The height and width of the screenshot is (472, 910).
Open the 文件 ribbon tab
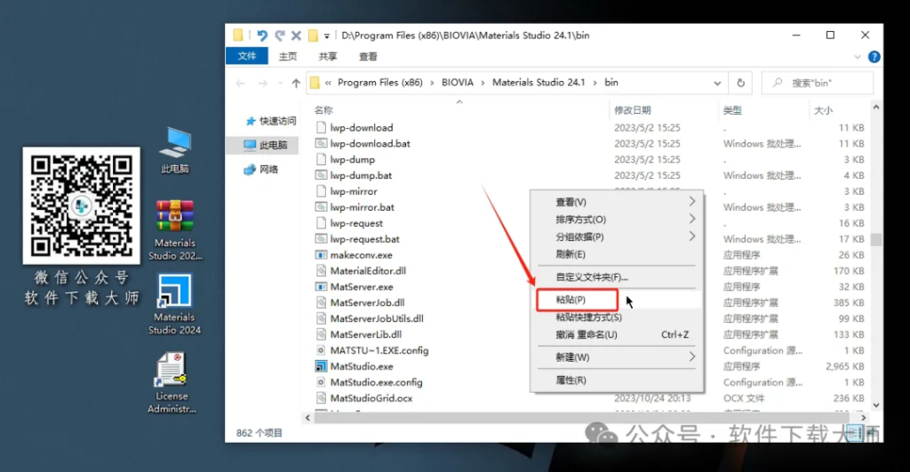pos(247,56)
